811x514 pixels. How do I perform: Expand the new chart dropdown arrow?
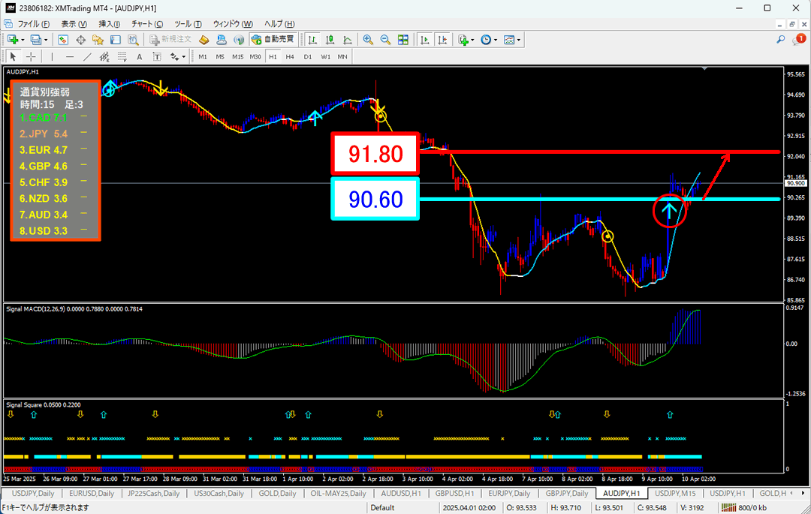[x=23, y=40]
